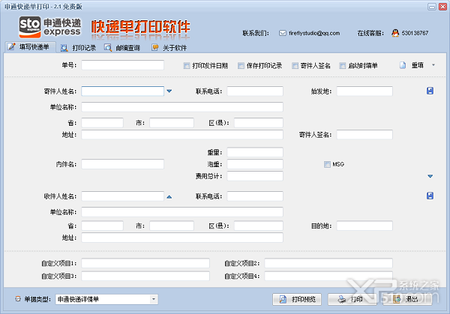Click the 泡重 input field

tap(255, 164)
